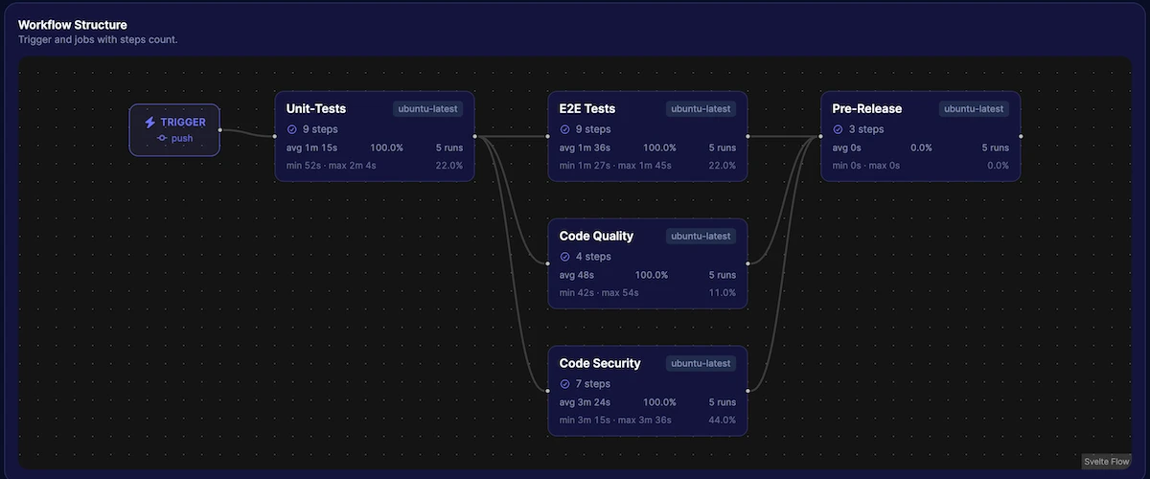
Task: Click the steps check icon in Pre-Release
Action: pos(839,129)
